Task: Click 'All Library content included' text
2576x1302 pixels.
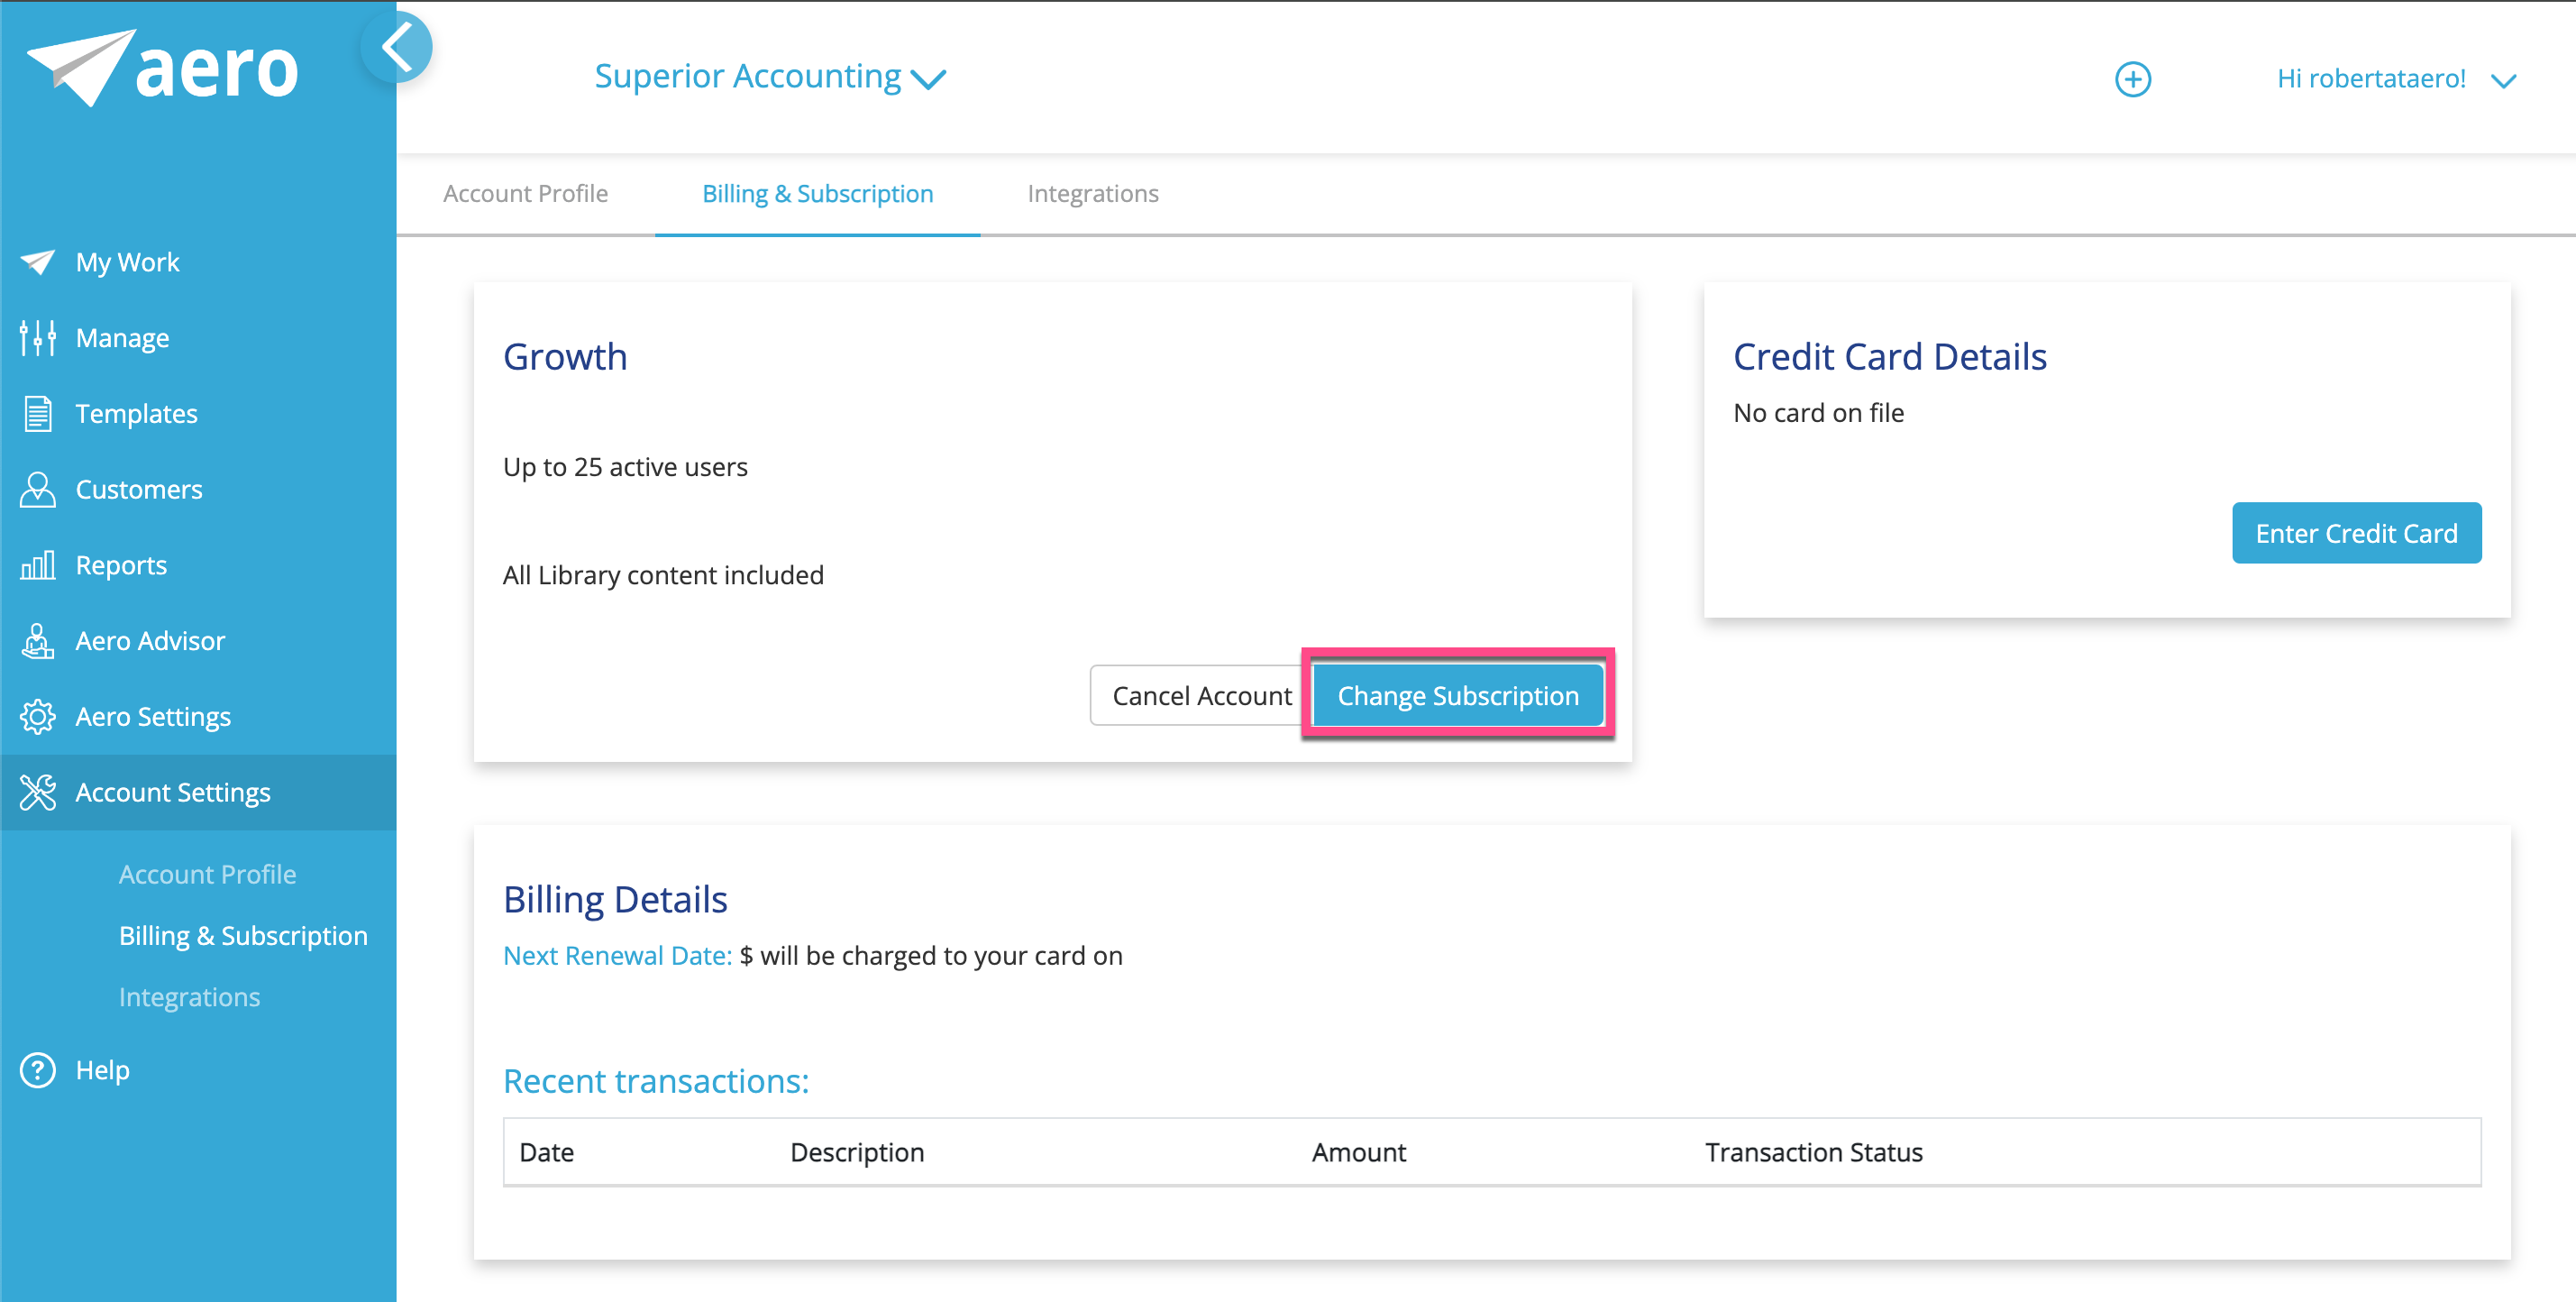Action: point(663,575)
